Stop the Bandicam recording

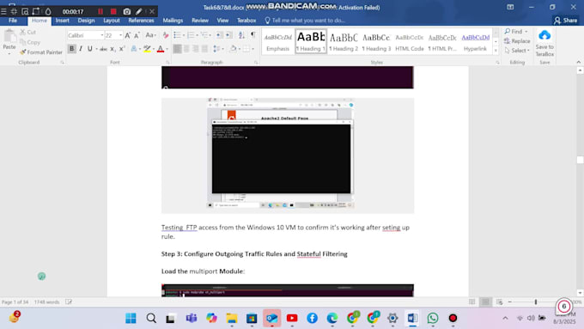[113, 11]
